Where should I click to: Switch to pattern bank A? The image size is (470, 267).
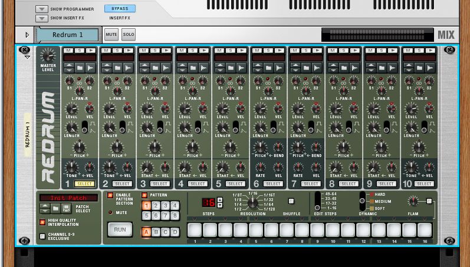click(x=146, y=232)
